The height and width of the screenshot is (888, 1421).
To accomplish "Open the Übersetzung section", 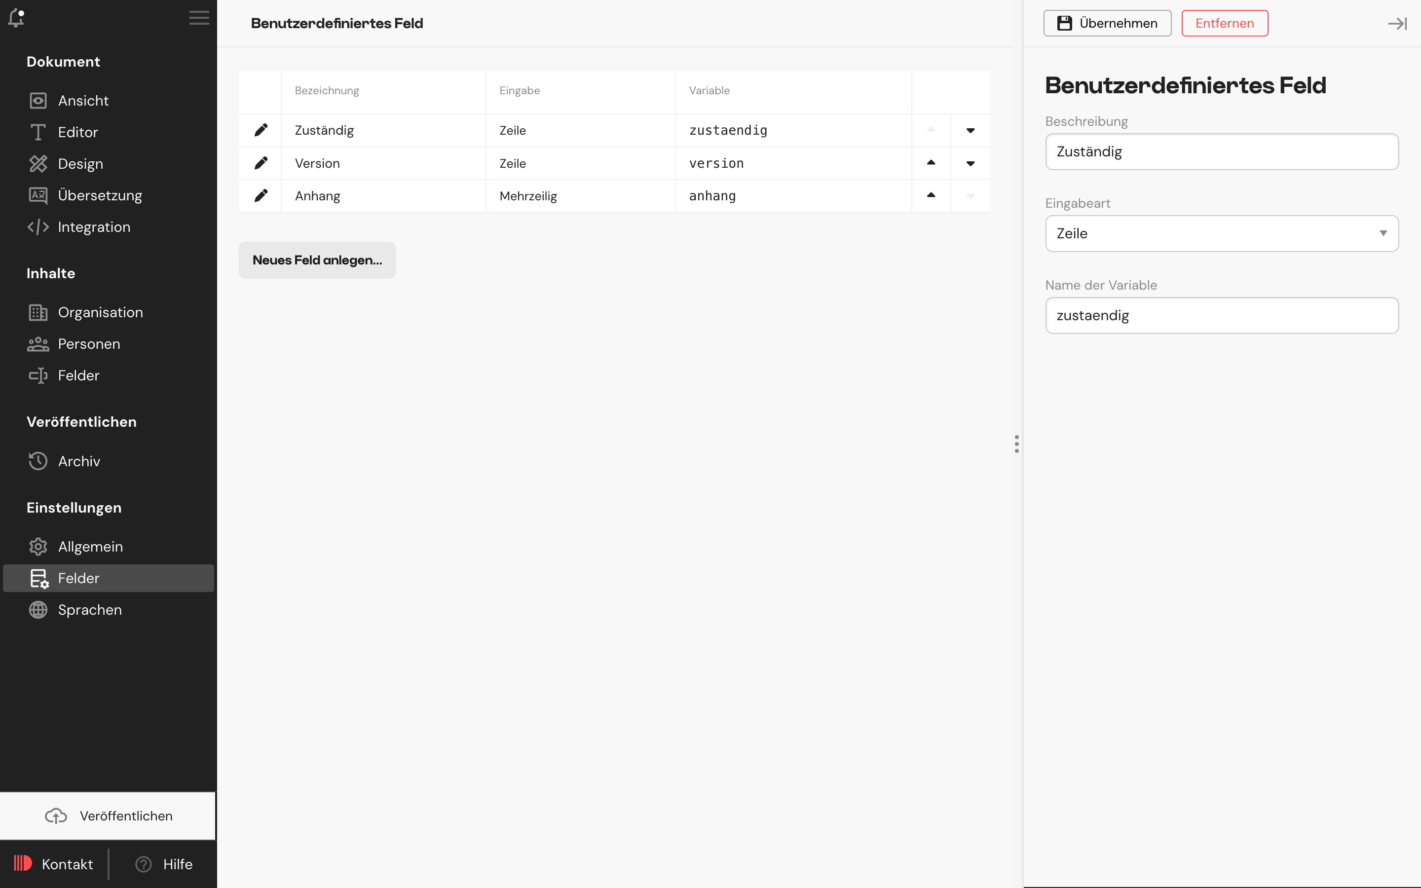I will (x=100, y=195).
